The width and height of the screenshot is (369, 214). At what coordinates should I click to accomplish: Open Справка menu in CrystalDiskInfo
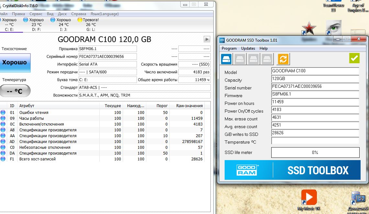click(79, 14)
